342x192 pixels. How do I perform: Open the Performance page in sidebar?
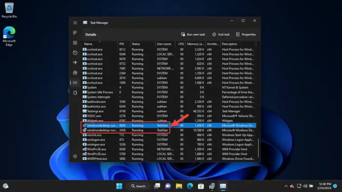(75, 42)
